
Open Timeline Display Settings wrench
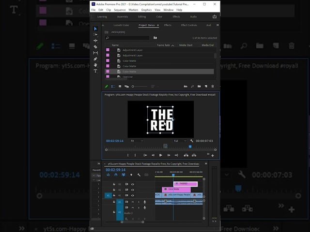(139, 175)
